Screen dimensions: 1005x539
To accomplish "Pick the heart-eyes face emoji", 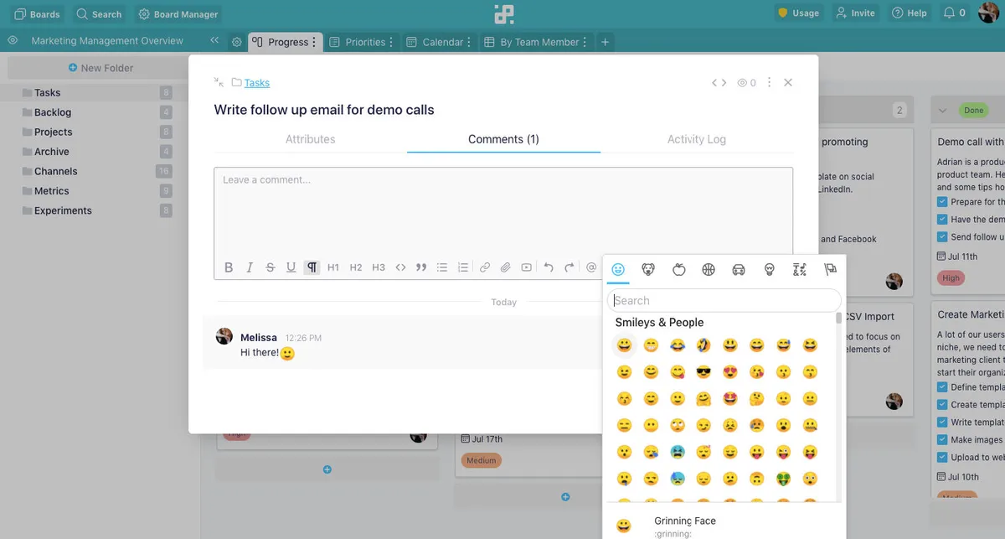I will click(730, 371).
